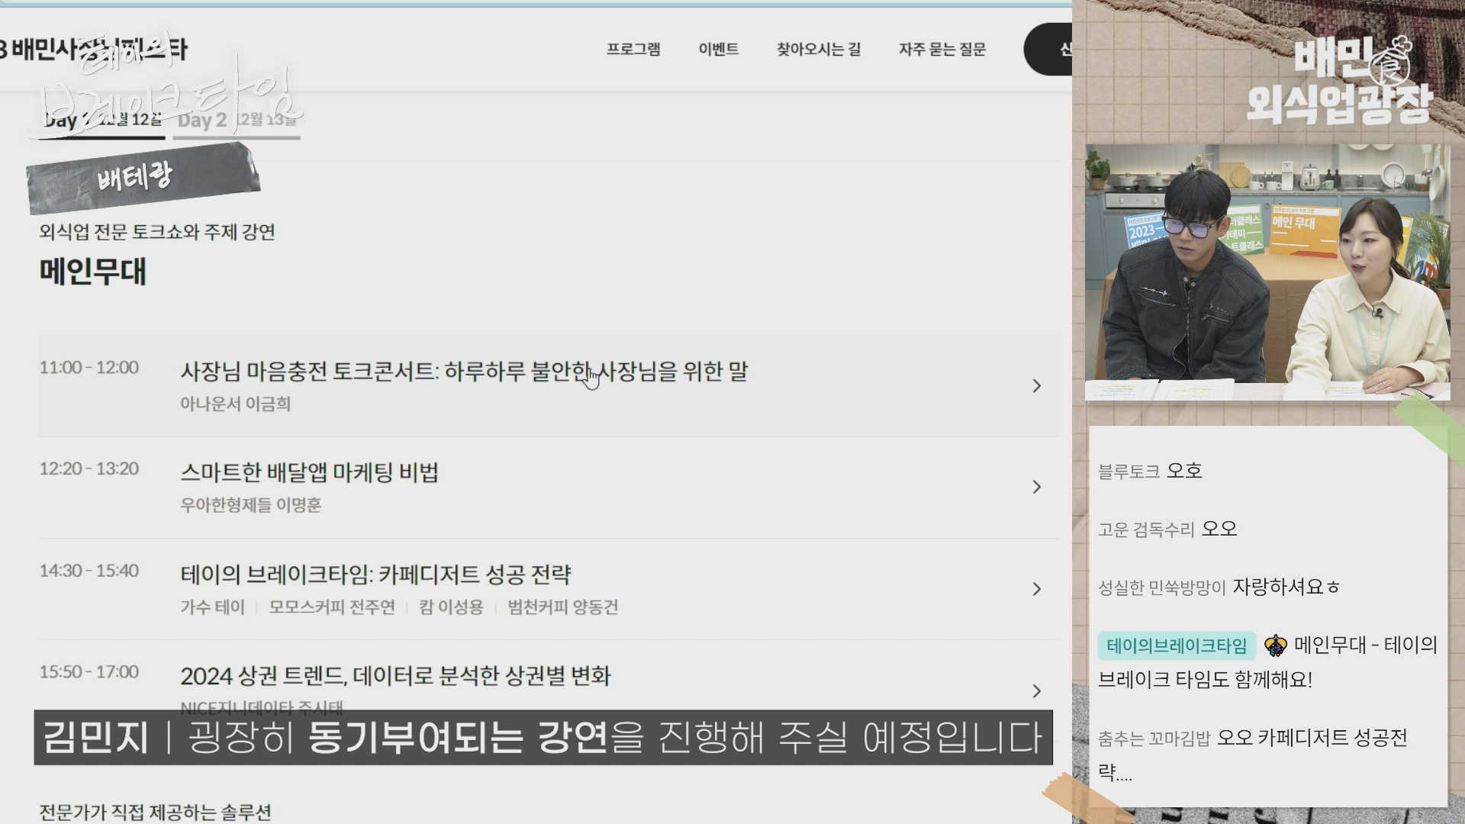The width and height of the screenshot is (1465, 824).
Task: Open 스마트한 배달앱 마케팅 비법 session title
Action: pyautogui.click(x=309, y=473)
